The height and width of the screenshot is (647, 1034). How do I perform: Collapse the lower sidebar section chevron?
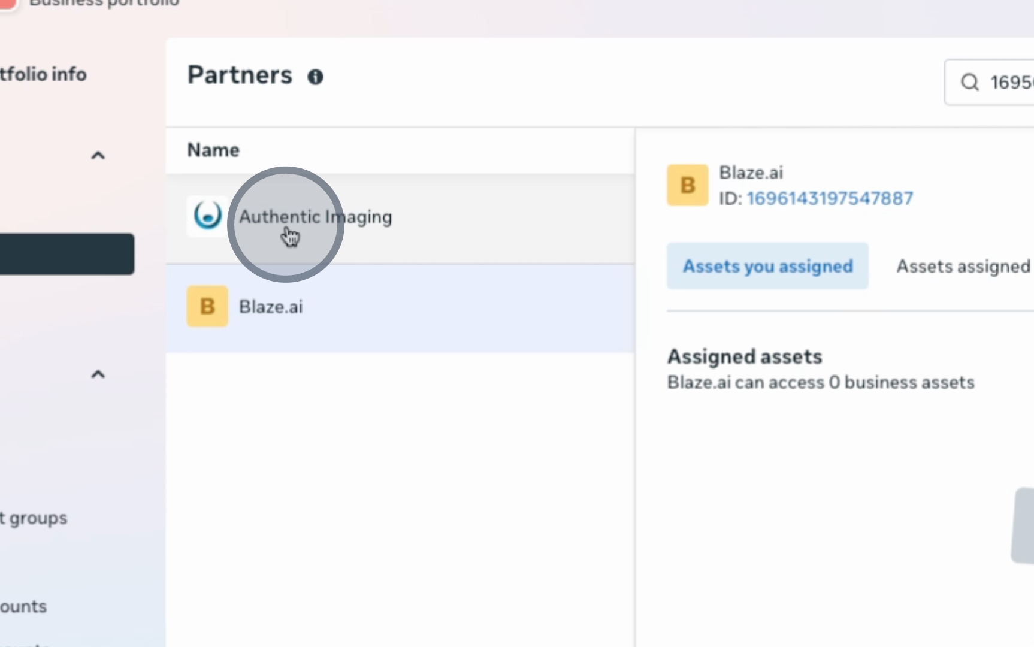click(x=98, y=374)
